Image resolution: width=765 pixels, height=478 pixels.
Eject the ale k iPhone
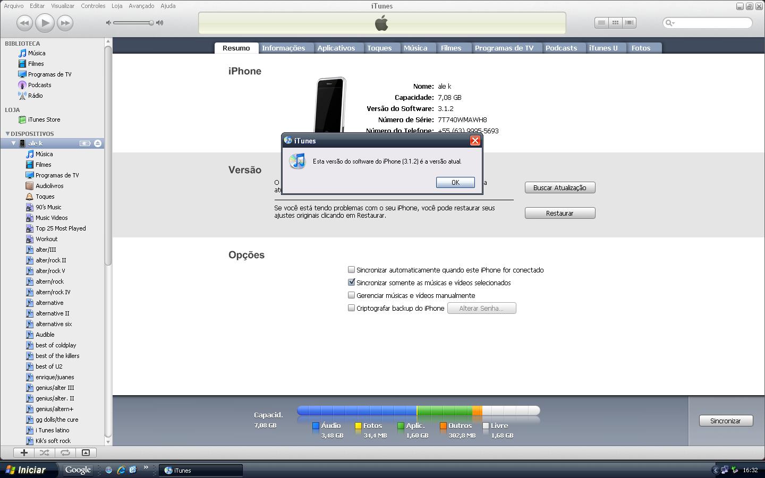tap(98, 143)
